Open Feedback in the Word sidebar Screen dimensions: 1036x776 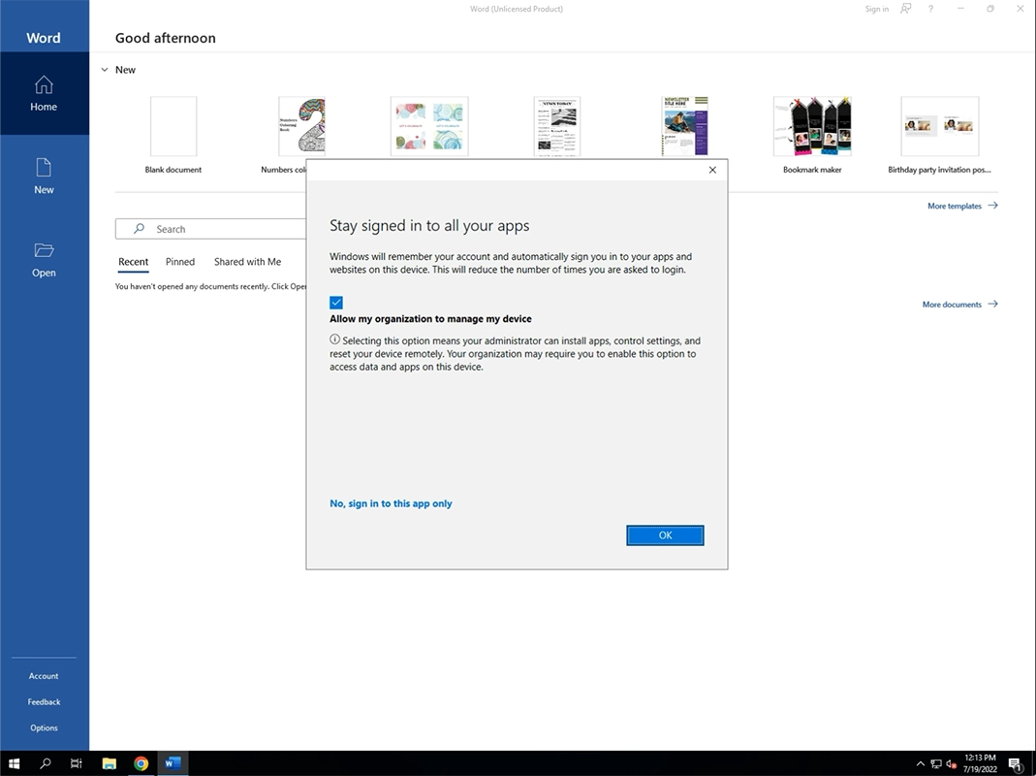pyautogui.click(x=44, y=702)
